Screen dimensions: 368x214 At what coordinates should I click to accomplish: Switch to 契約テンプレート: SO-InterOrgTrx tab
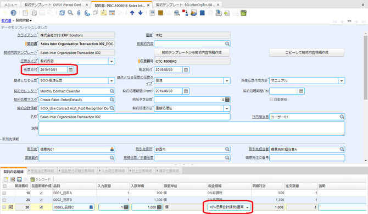click(187, 5)
